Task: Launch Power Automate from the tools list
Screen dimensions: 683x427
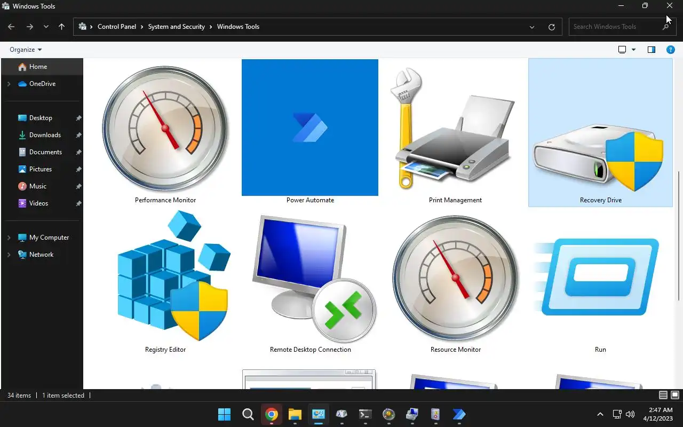Action: 310,132
